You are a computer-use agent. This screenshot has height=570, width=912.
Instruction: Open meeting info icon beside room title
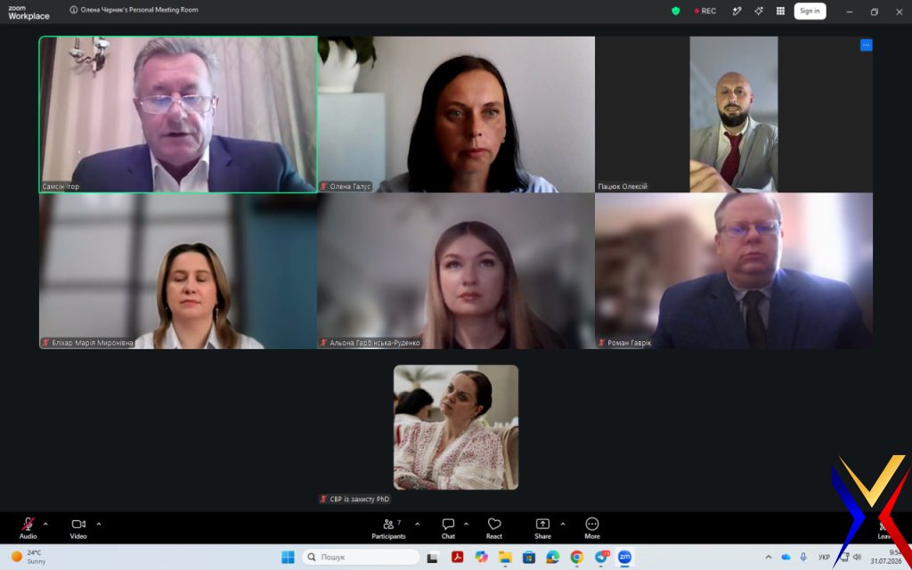[x=73, y=10]
